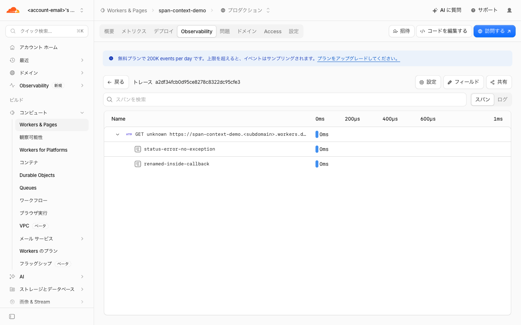The image size is (521, 325).
Task: Click the HTTP icon on GET span
Action: pos(129,134)
